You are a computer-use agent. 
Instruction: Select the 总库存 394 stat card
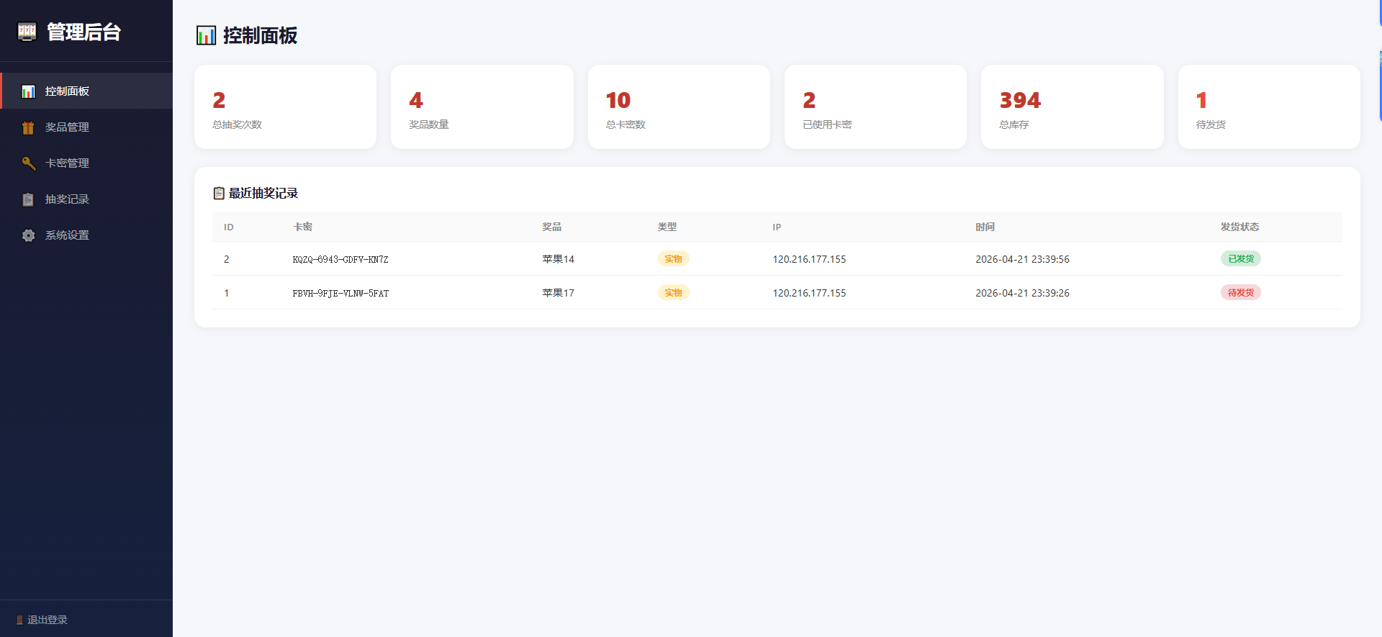pos(1072,107)
